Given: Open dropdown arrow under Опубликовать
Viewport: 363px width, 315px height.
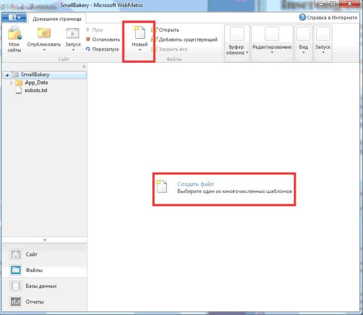Looking at the screenshot, I should coord(44,50).
